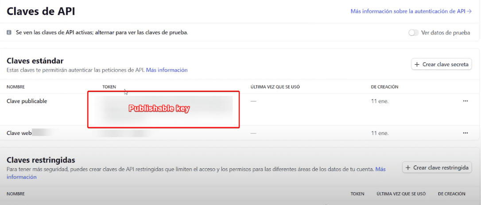This screenshot has height=205, width=481.
Task: Click TOKEN column header in Claves restringidas
Action: (357, 193)
